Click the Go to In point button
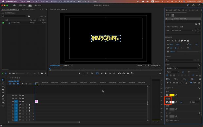 92,74
